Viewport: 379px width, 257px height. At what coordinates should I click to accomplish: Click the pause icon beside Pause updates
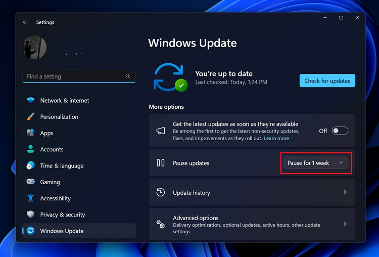(161, 163)
